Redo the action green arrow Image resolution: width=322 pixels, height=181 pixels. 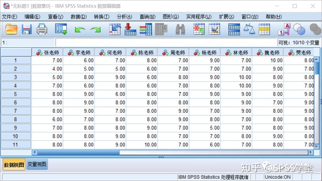click(96, 30)
